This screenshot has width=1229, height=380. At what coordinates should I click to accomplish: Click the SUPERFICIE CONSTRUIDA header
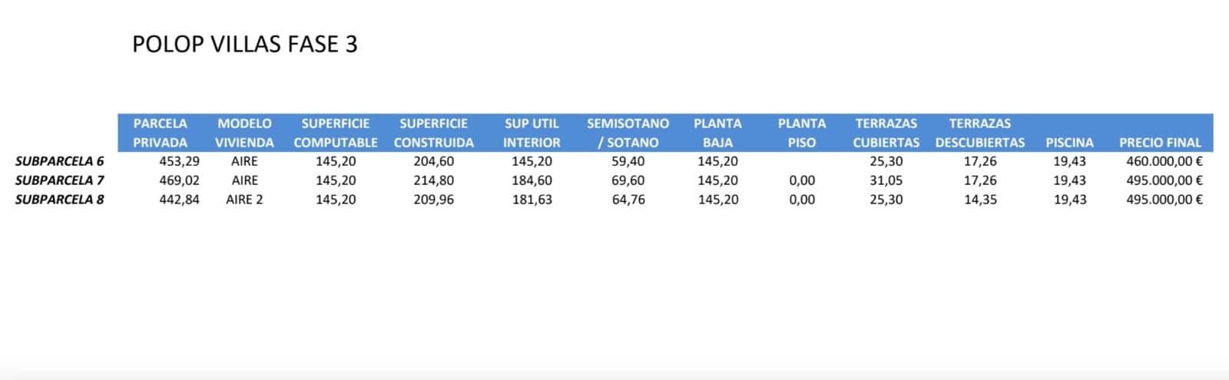coord(433,133)
